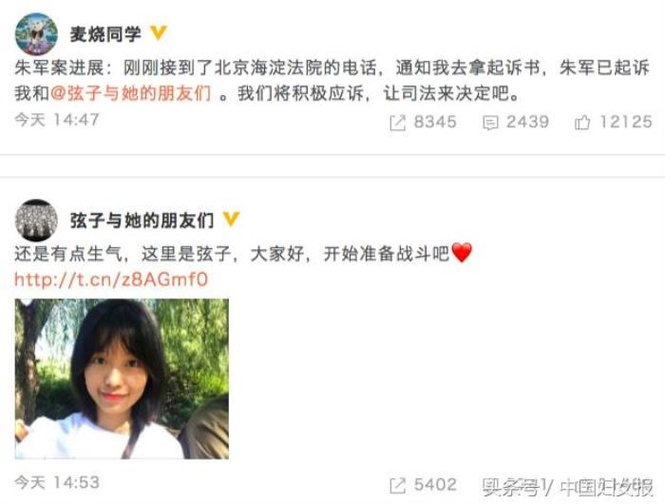Open comments icon next to 2439
Screen dimensions: 665x504
coord(490,123)
